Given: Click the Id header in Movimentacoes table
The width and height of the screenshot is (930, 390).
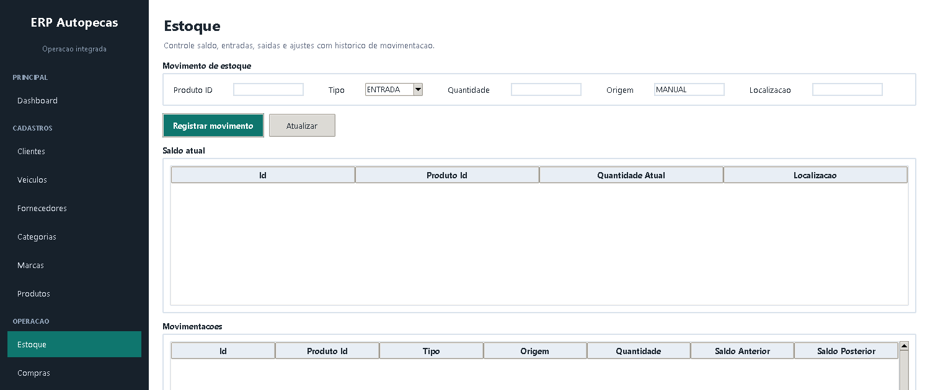Looking at the screenshot, I should tap(223, 351).
